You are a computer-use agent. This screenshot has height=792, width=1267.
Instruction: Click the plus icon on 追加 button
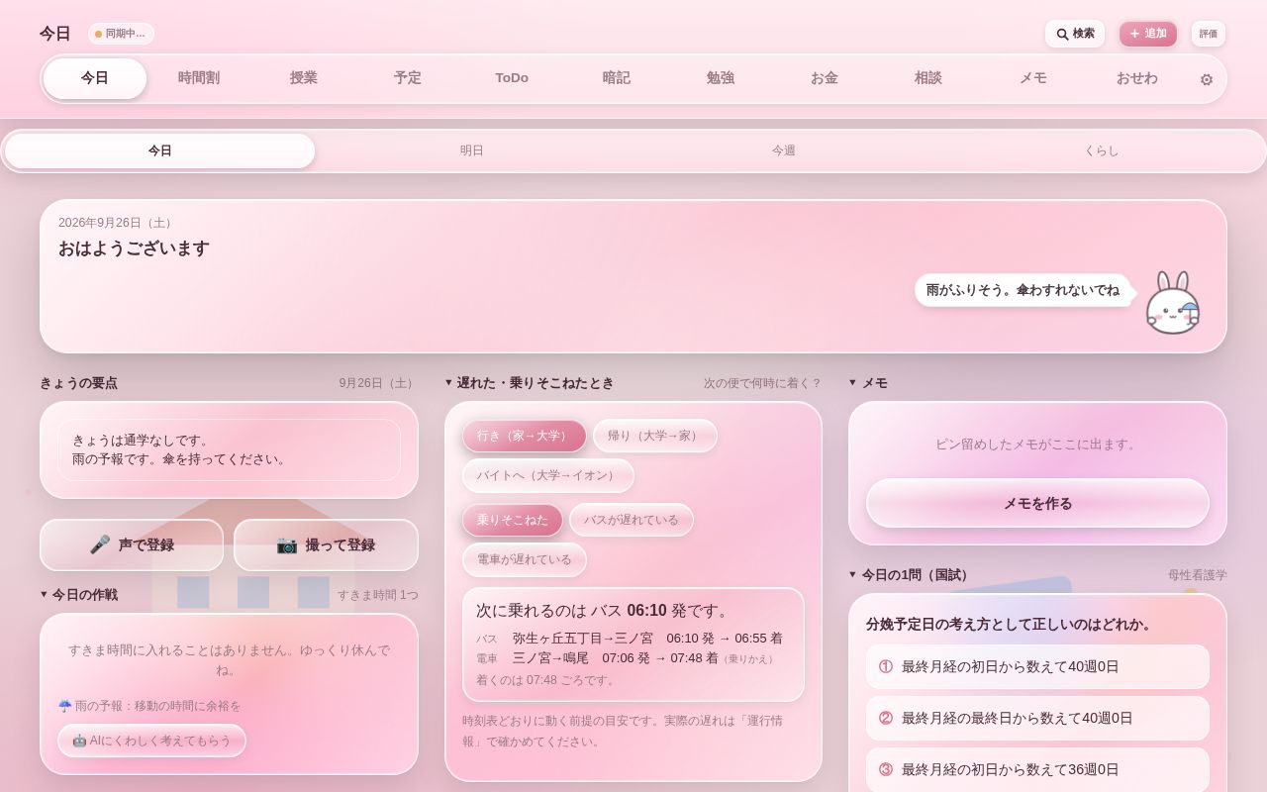click(1134, 34)
